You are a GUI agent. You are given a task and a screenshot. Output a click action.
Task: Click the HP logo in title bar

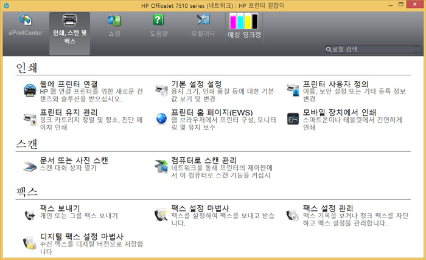[6, 5]
